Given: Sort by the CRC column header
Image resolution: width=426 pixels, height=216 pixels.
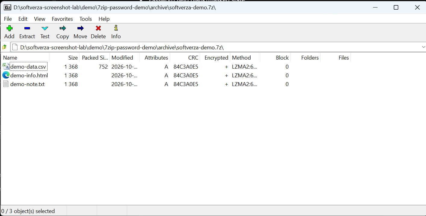Looking at the screenshot, I should 185,57.
